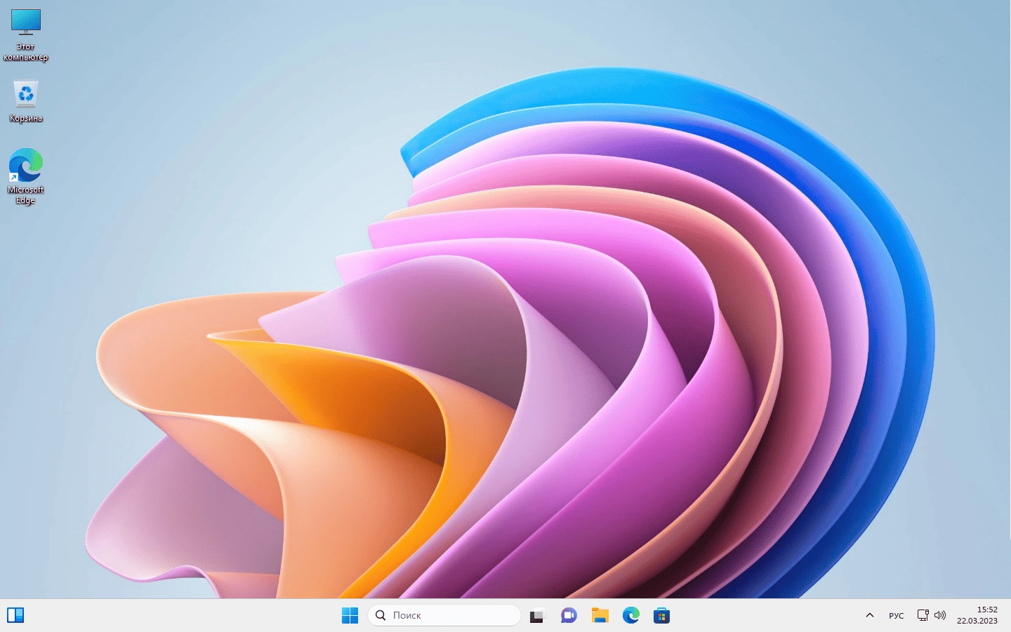Launch the Chat (Teams) taskbar icon
The image size is (1011, 632).
tap(569, 616)
